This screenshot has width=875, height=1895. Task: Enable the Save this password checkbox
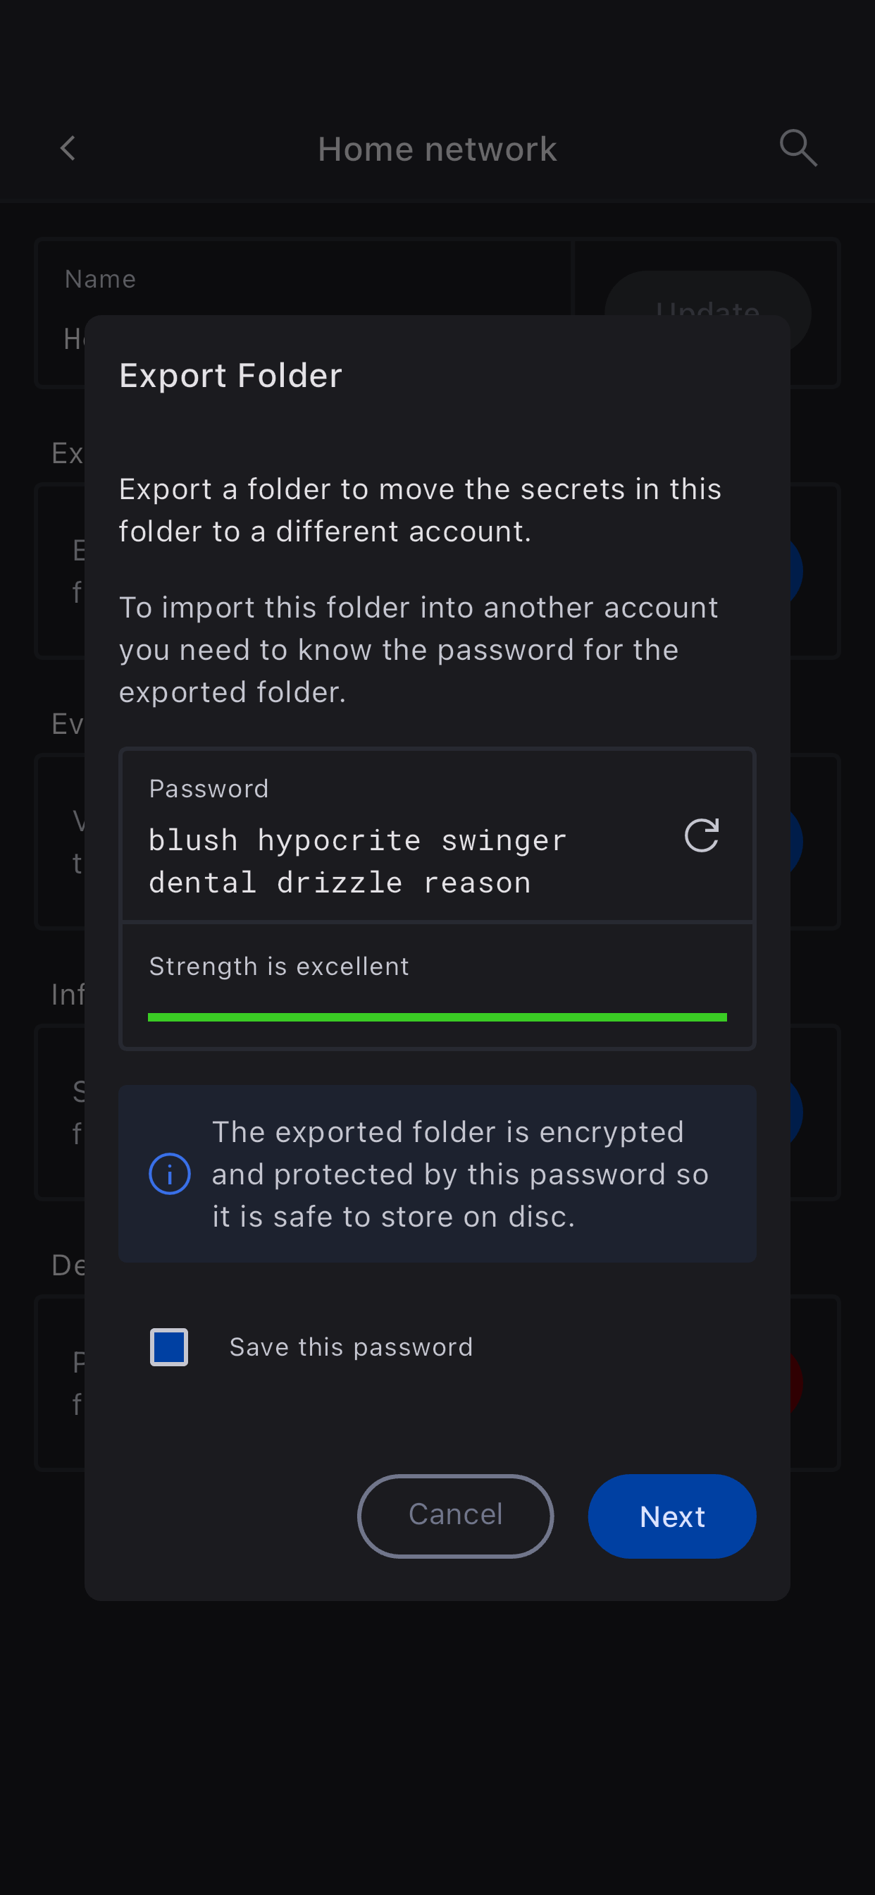[x=169, y=1347]
